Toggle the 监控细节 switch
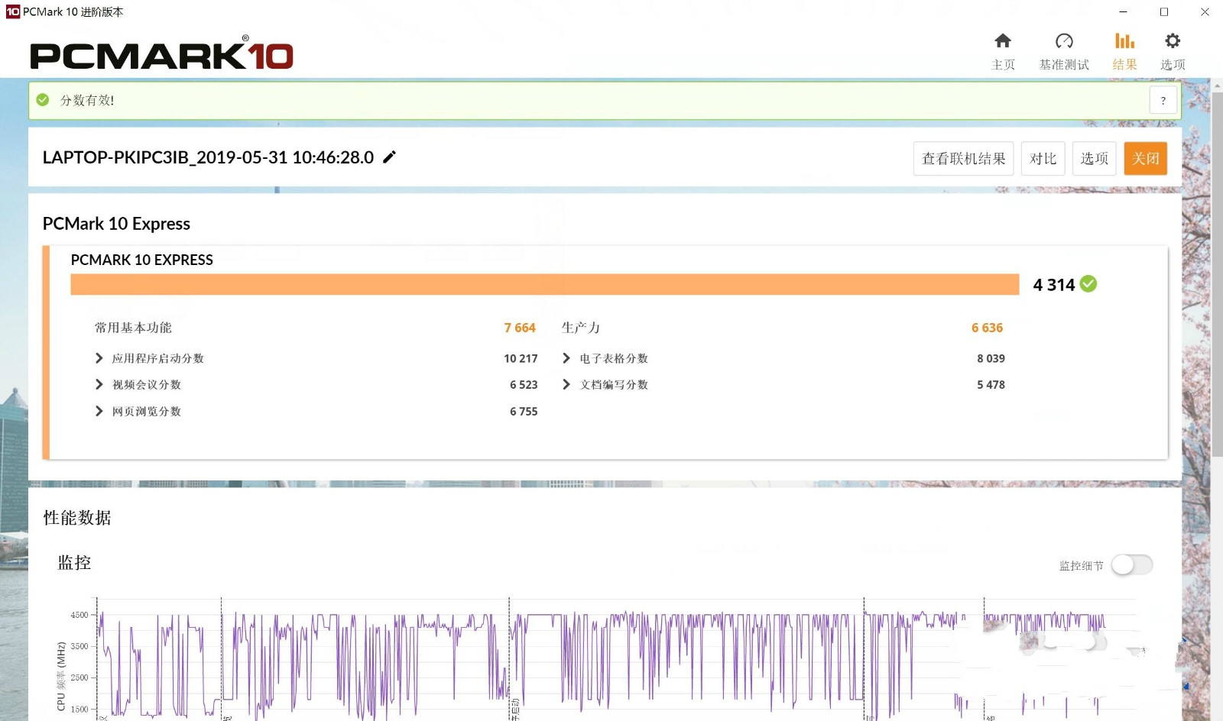 point(1132,565)
